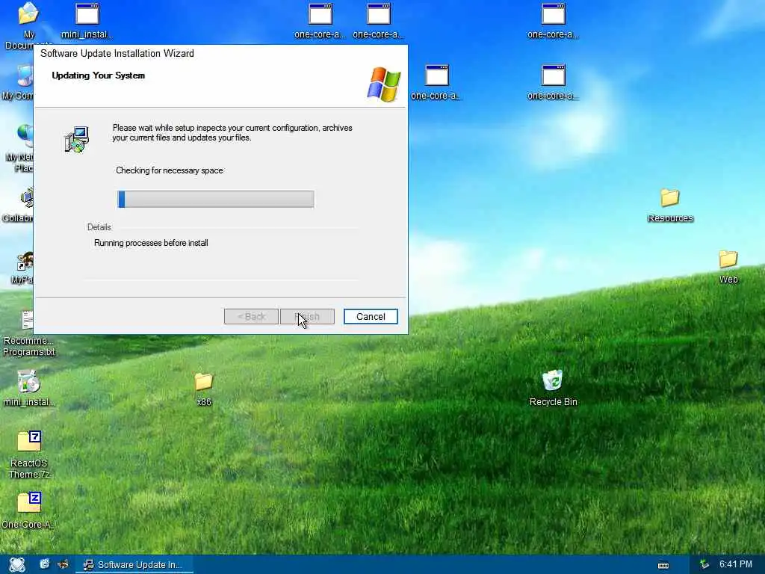765x574 pixels.
Task: Select the Web folder on desktop
Action: click(728, 267)
